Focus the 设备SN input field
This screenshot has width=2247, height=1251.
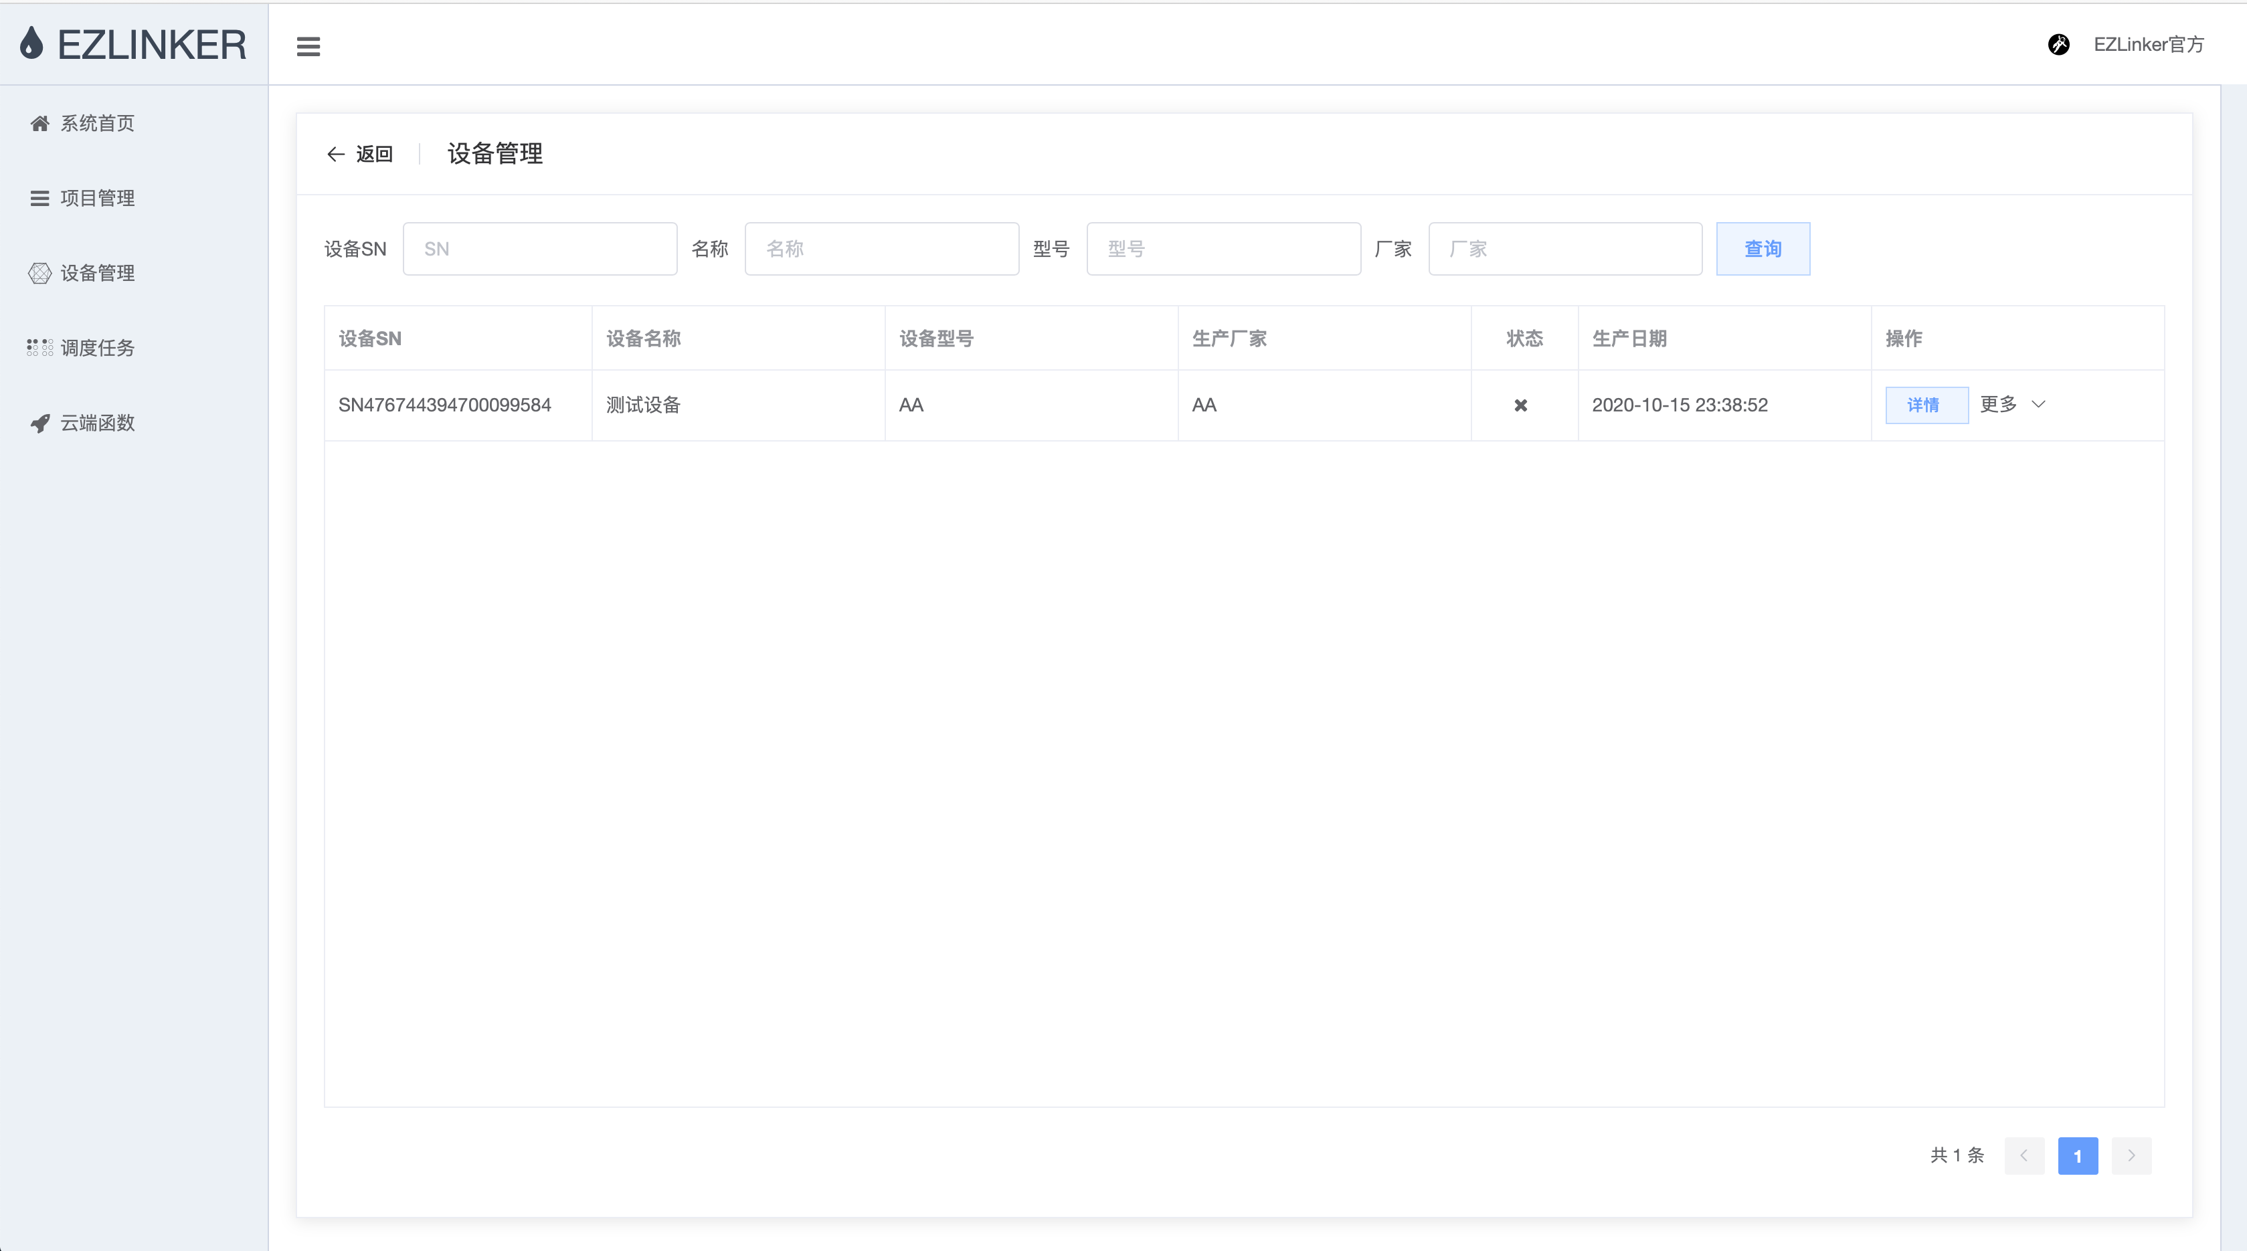tap(539, 250)
